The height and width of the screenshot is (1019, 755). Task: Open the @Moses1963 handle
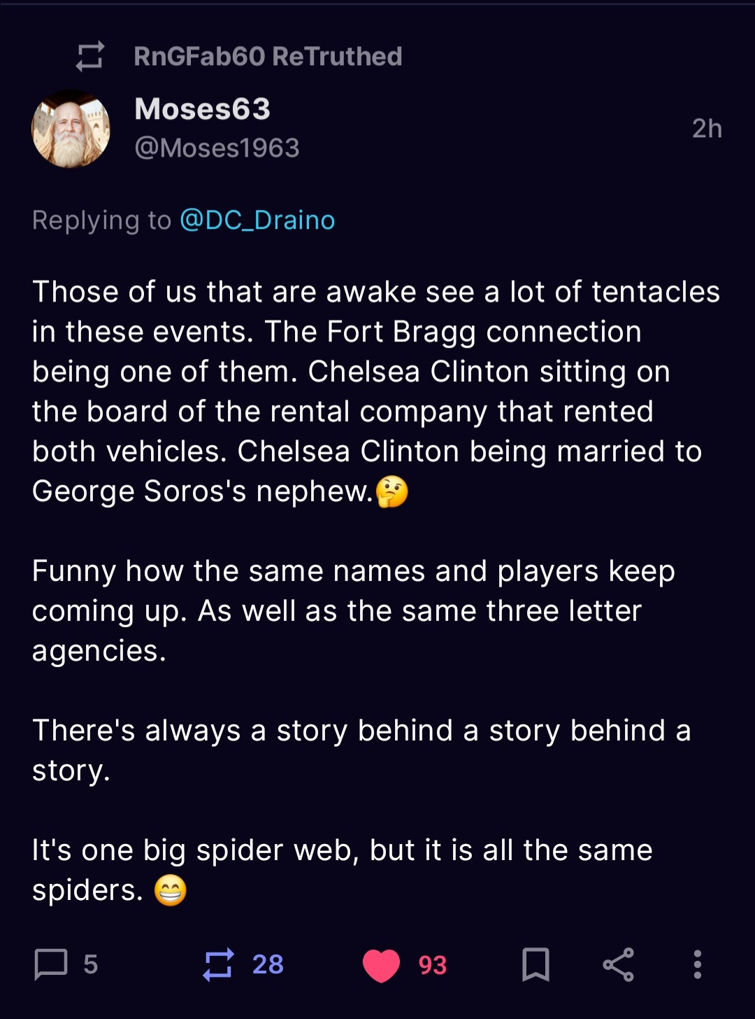coord(217,148)
